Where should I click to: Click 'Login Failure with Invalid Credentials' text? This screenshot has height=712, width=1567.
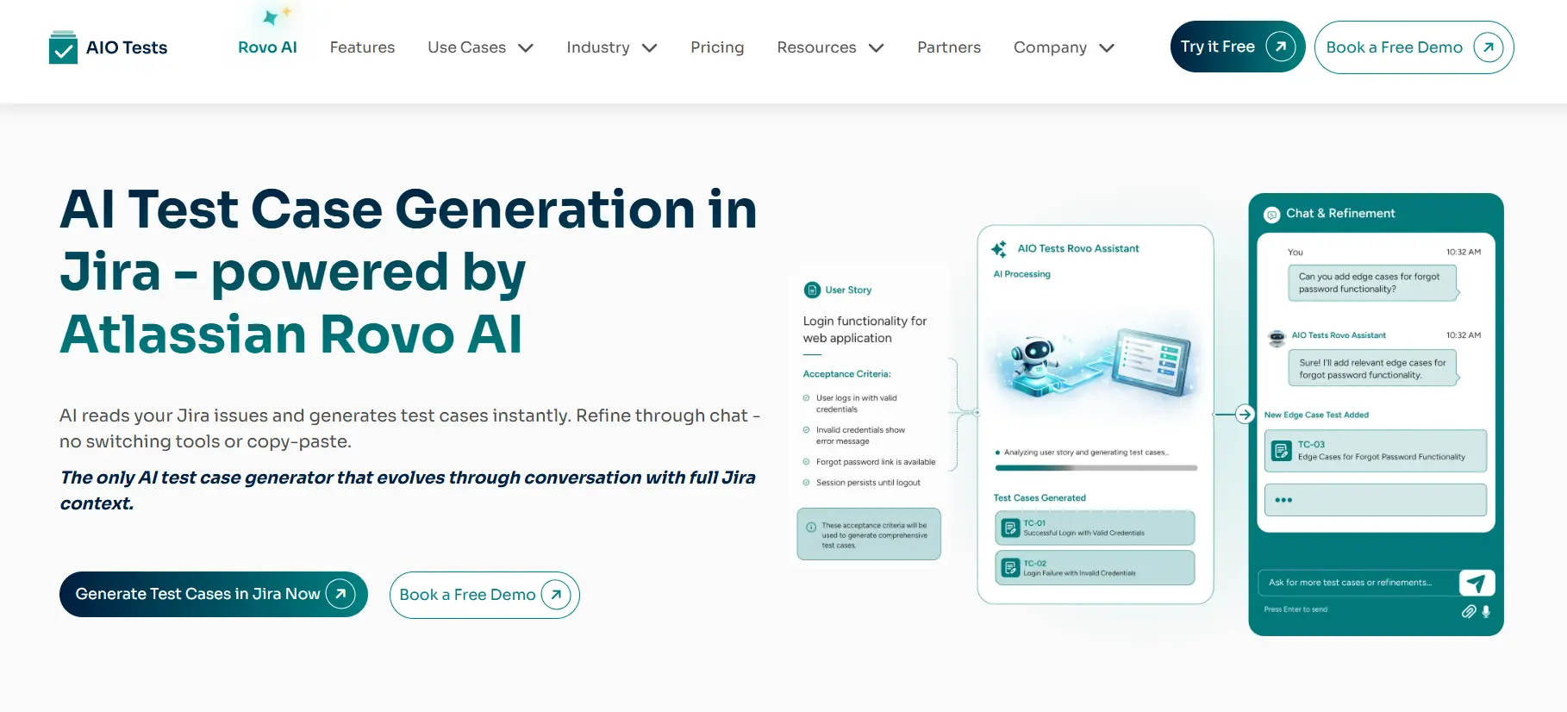pos(1079,573)
